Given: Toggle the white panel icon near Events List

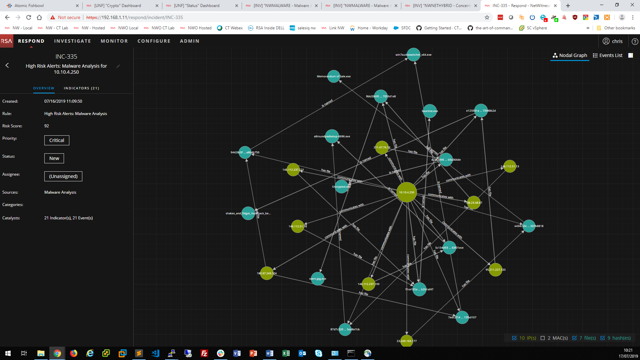Looking at the screenshot, I should click(630, 55).
